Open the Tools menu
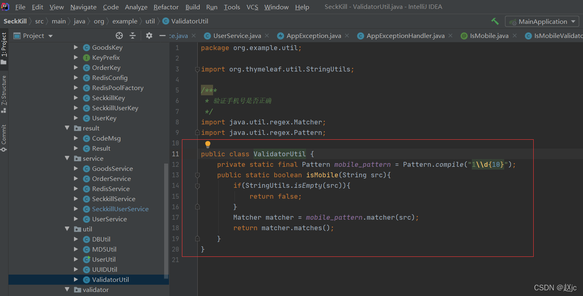 pyautogui.click(x=232, y=7)
